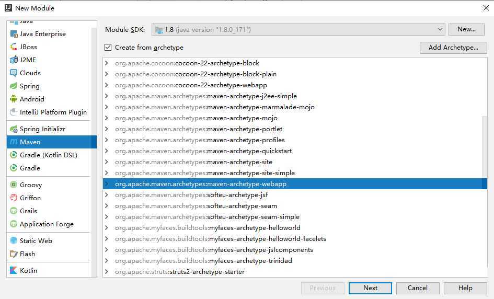Click the Kotlin icon
The height and width of the screenshot is (299, 494).
(14, 270)
